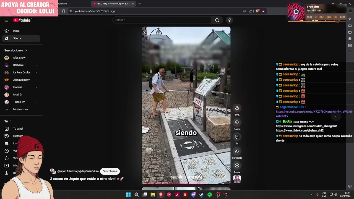
Task: Click inside the Buscar search field
Action: [162, 20]
